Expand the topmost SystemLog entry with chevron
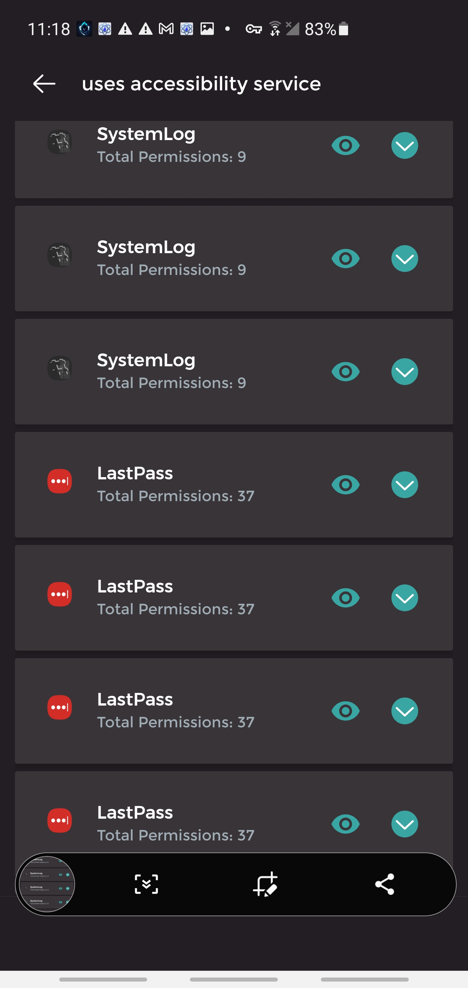The height and width of the screenshot is (988, 468). 404,146
